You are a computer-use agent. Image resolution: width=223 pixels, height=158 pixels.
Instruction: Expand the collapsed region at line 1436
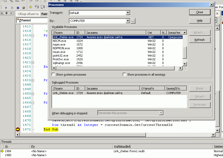click(33, 80)
